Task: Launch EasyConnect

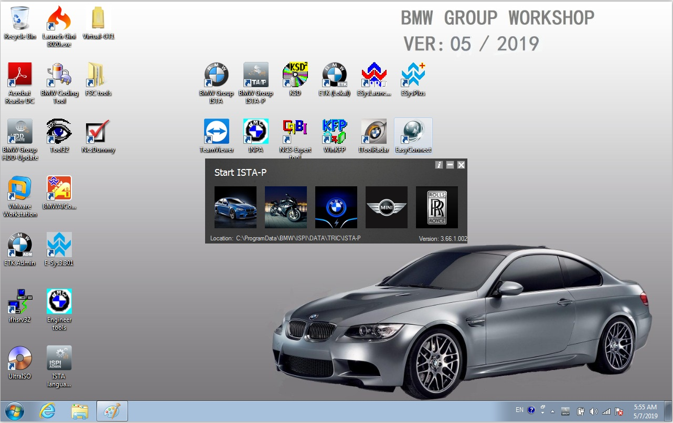Action: tap(413, 131)
